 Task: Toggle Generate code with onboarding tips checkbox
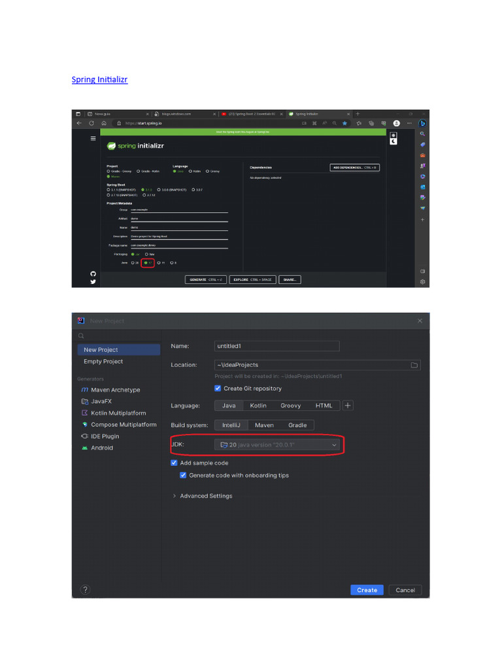tap(183, 475)
